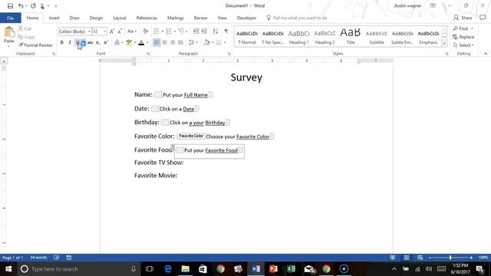Adjust the zoom slider handle
This screenshot has width=491, height=276.
coord(450,258)
